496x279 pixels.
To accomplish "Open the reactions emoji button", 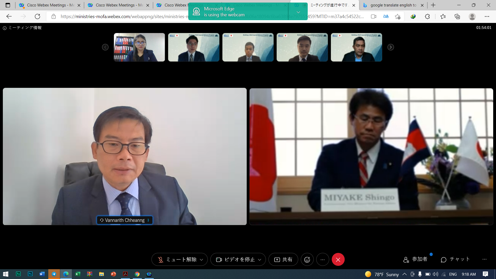I will tap(307, 260).
